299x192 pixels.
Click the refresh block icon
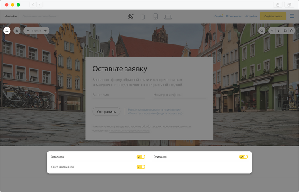click(x=262, y=30)
